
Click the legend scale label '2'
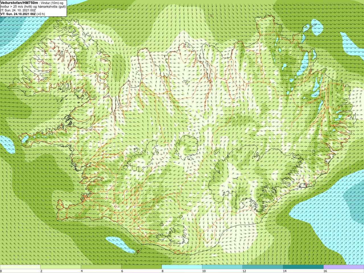[x=41, y=271]
